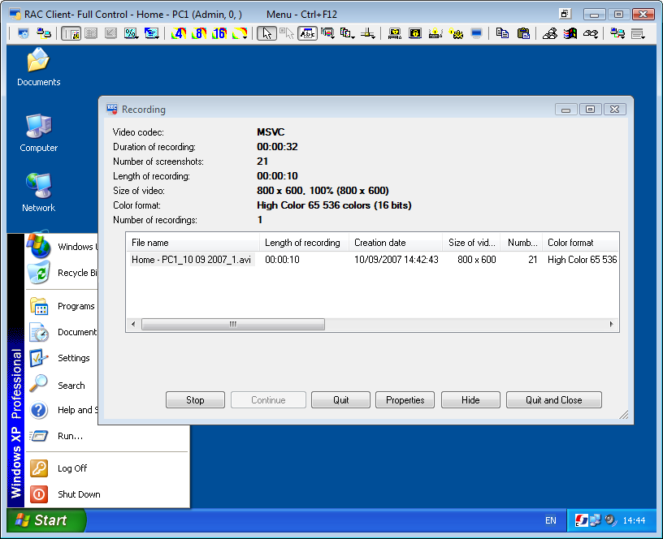Image resolution: width=663 pixels, height=539 pixels.
Task: Click the copy clipboard toolbar icon
Action: point(502,33)
